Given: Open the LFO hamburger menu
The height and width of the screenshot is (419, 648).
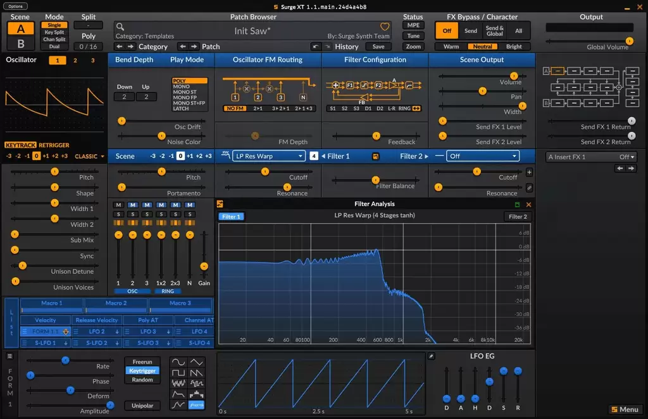Looking at the screenshot, I should [10, 356].
